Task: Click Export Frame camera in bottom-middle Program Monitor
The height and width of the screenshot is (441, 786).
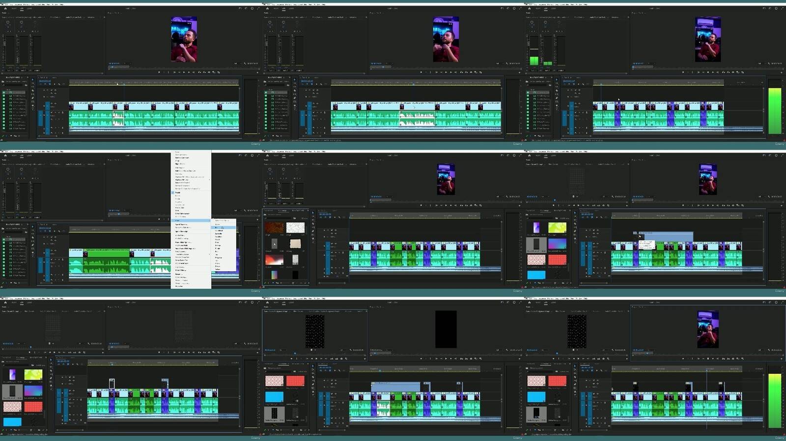Action: pos(471,359)
